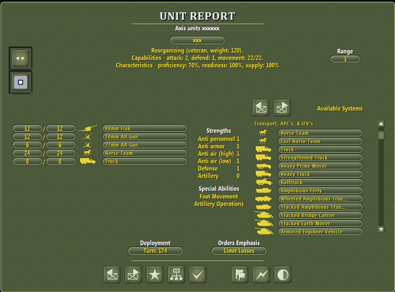Screen dimensions: 395x292
Task: Click the Artillery Operations special ability text
Action: pyautogui.click(x=219, y=204)
